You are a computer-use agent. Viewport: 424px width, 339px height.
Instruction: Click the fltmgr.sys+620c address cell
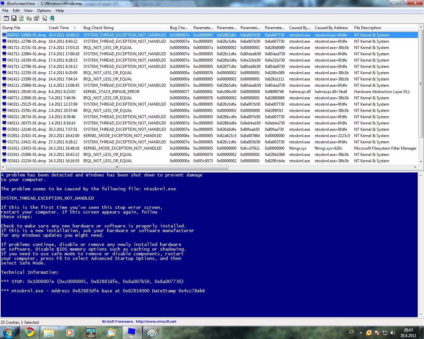click(x=329, y=148)
